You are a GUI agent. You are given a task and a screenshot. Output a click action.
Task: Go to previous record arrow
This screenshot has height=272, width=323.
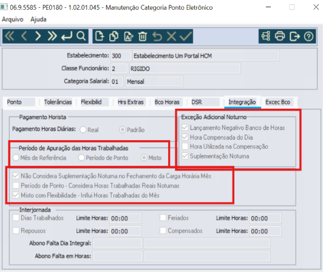(24, 36)
